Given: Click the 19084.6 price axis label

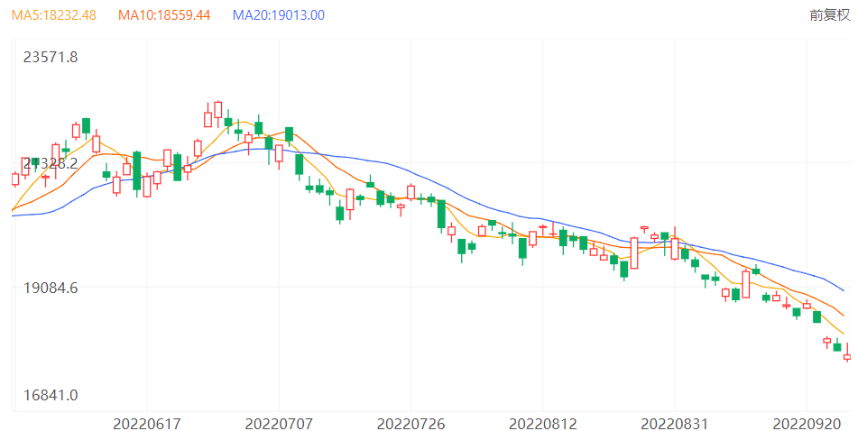Looking at the screenshot, I should (51, 288).
